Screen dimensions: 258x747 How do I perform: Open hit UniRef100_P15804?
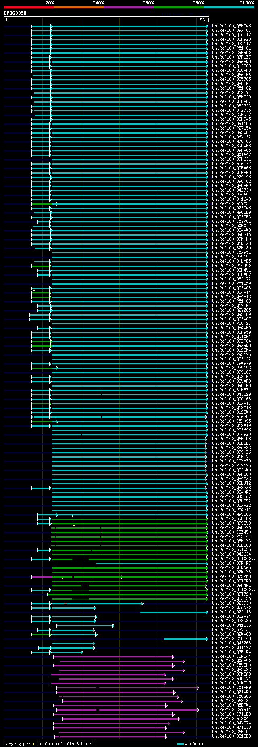point(231,537)
